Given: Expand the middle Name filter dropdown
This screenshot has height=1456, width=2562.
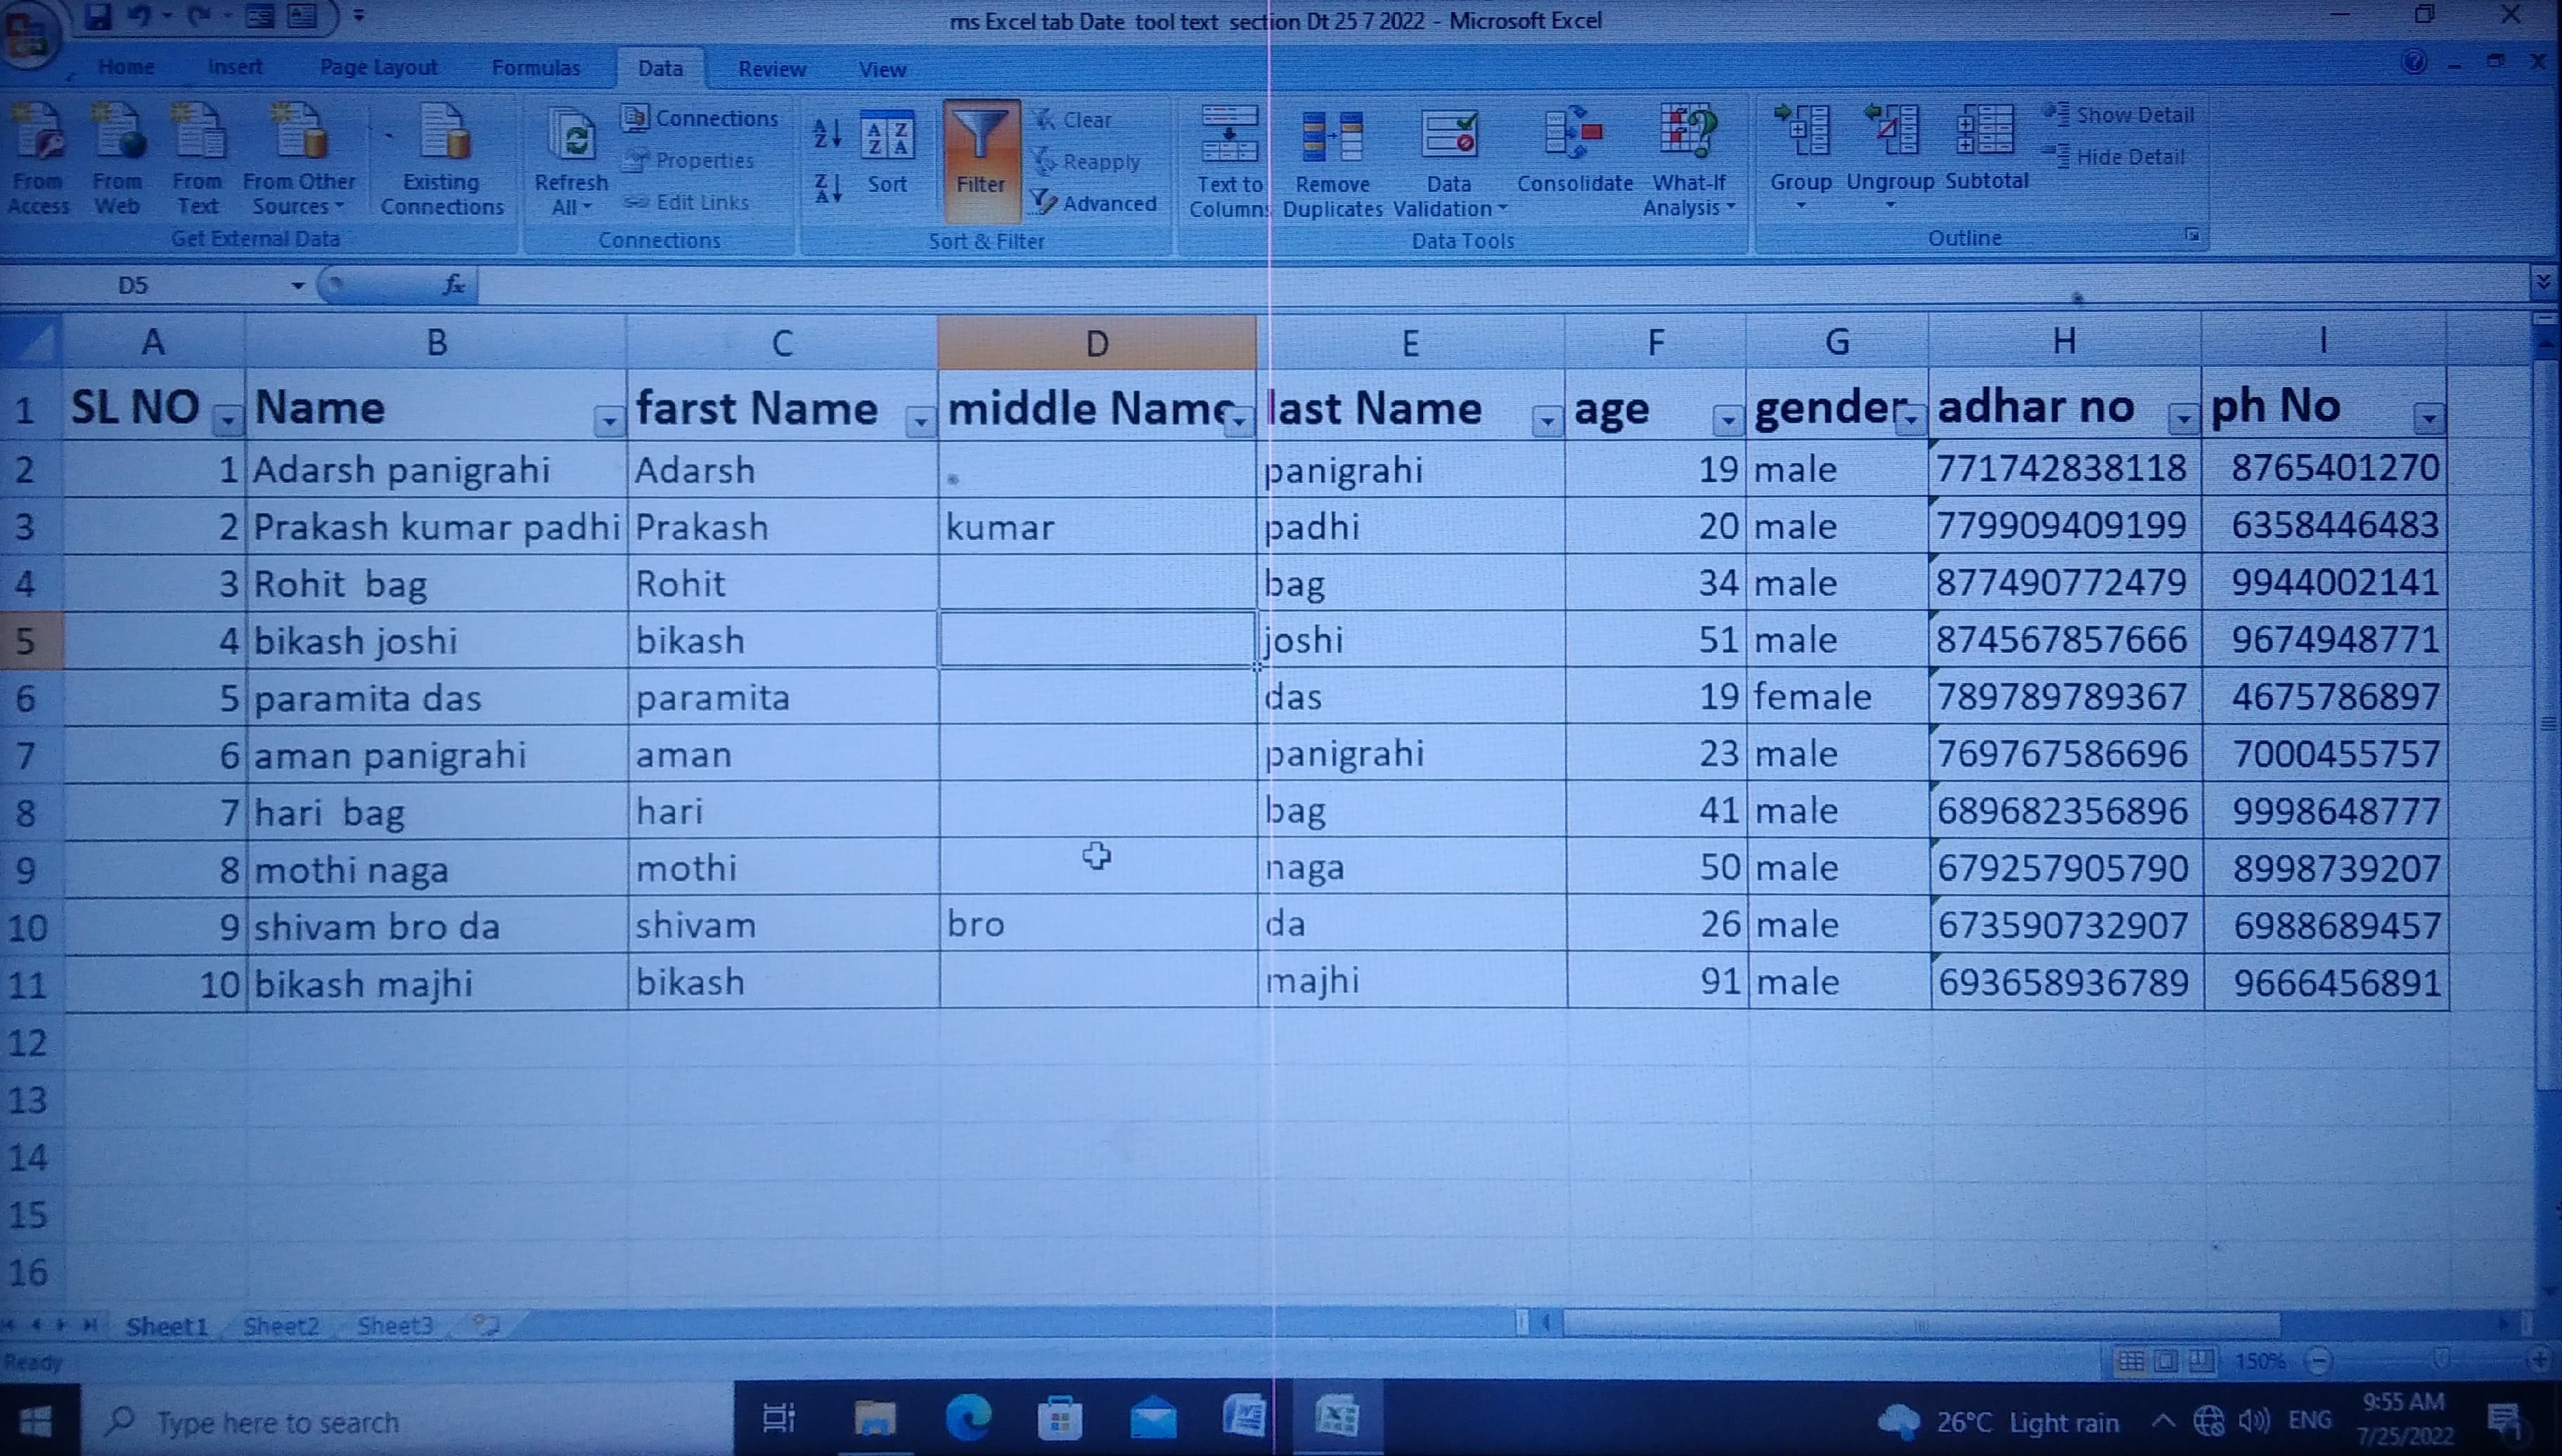Looking at the screenshot, I should click(x=1239, y=422).
